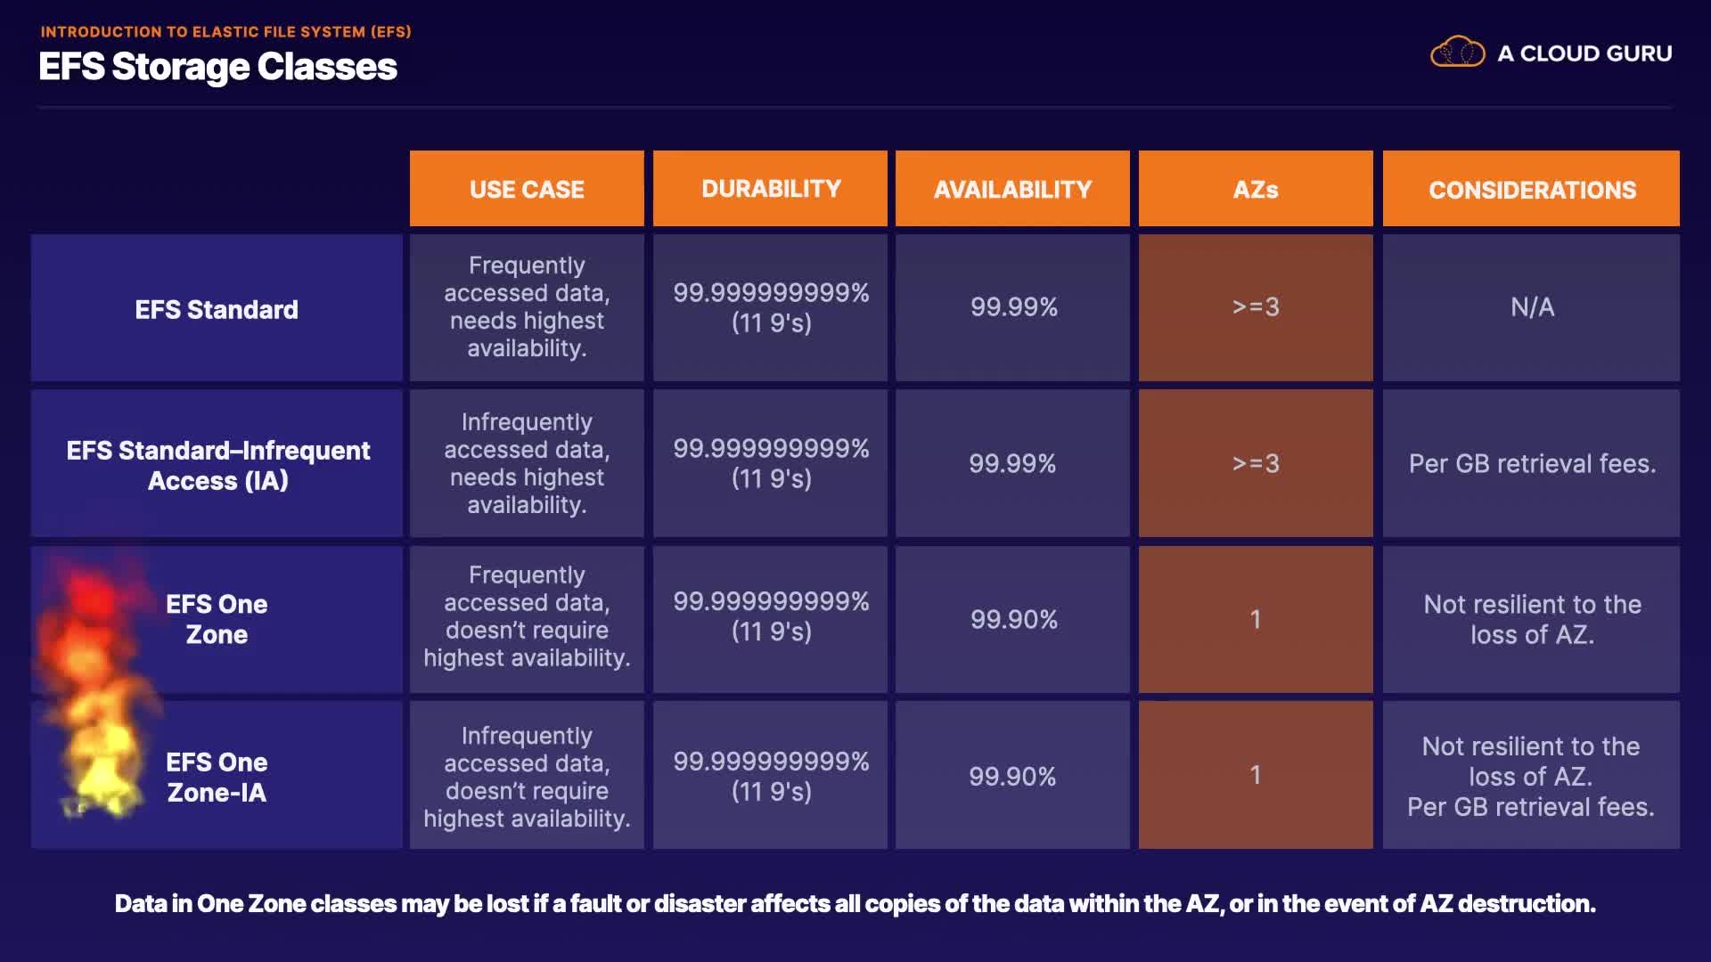Click the EFS Standard row label
The image size is (1711, 962).
pos(217,309)
